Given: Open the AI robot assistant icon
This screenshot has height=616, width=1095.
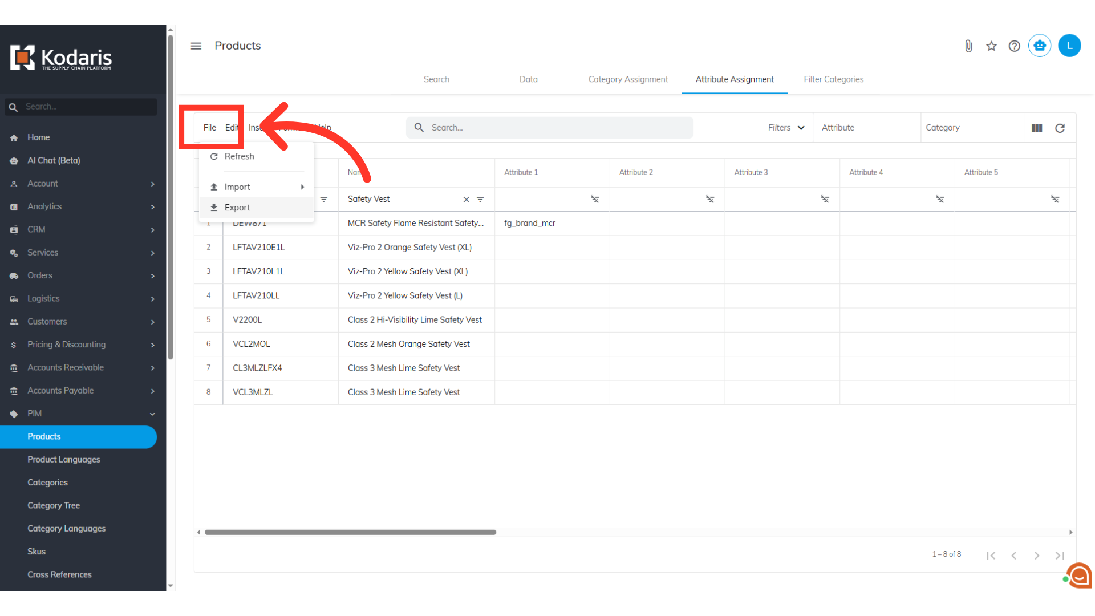Looking at the screenshot, I should [1040, 46].
